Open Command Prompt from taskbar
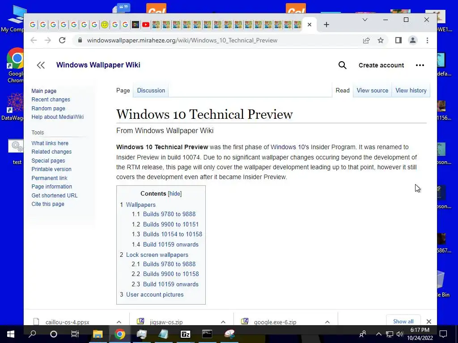458x343 pixels. [x=208, y=334]
